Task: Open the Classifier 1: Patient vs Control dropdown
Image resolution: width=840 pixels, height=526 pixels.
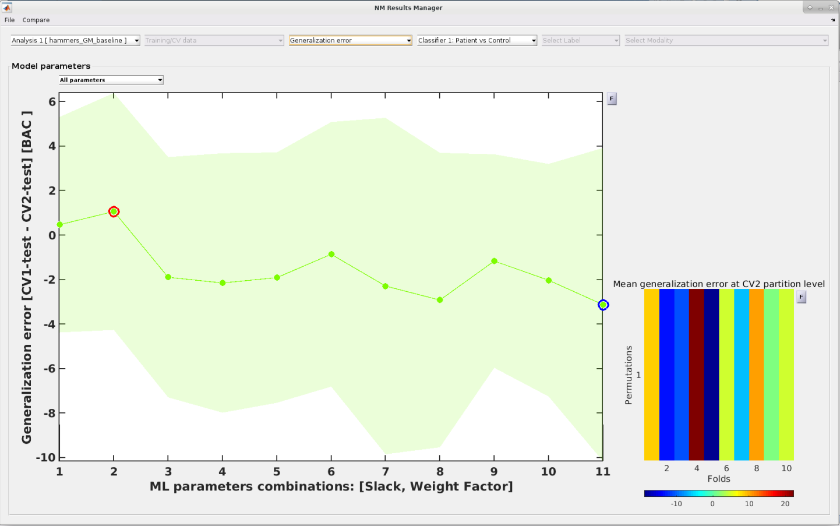Action: tap(477, 40)
